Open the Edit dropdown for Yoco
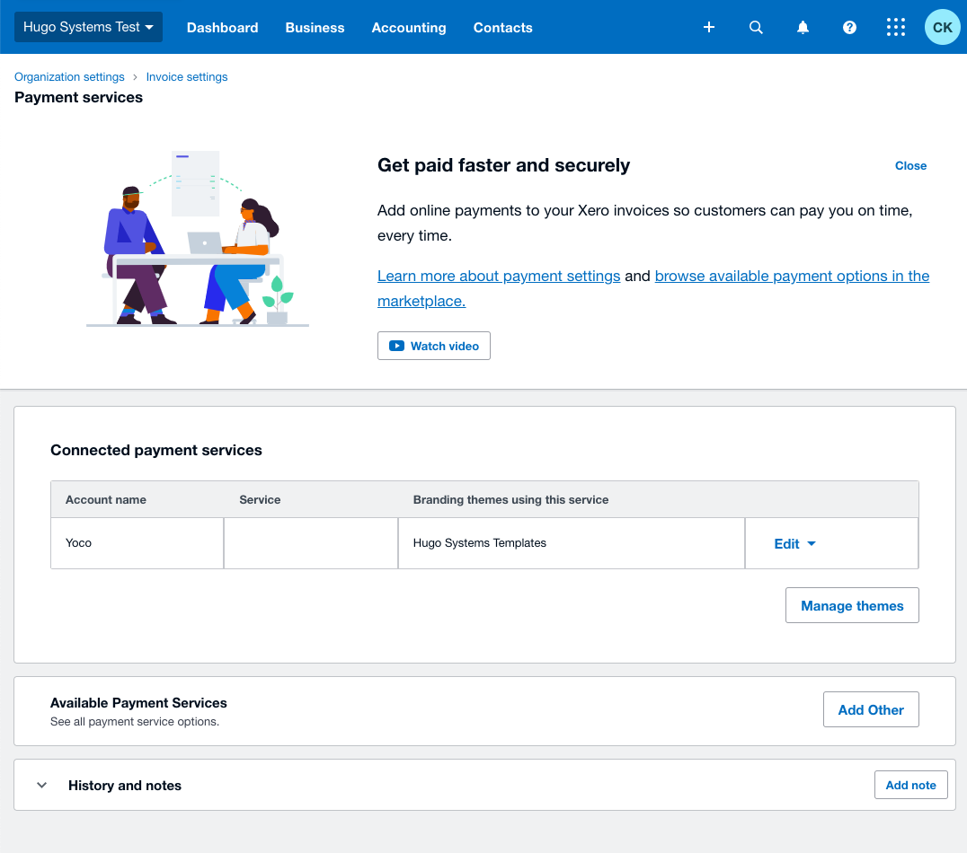967x853 pixels. coord(794,543)
